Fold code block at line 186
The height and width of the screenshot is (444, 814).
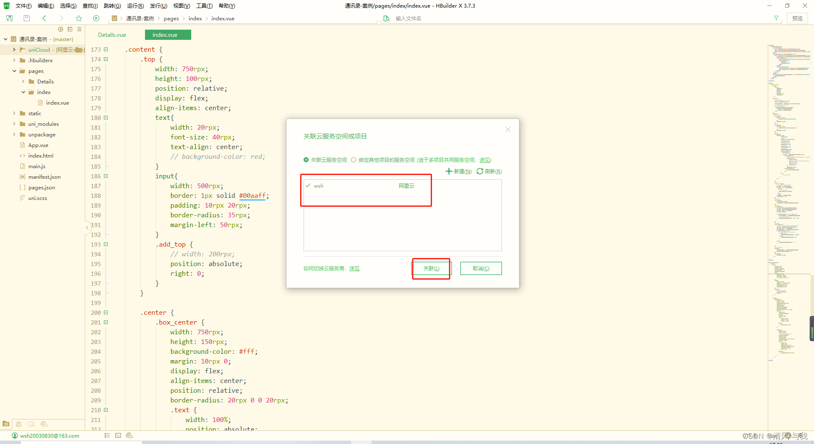coord(106,176)
